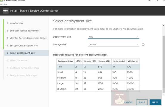Click storage value 908 for Medium
Viewport: 165px width, 107px height.
point(100,78)
